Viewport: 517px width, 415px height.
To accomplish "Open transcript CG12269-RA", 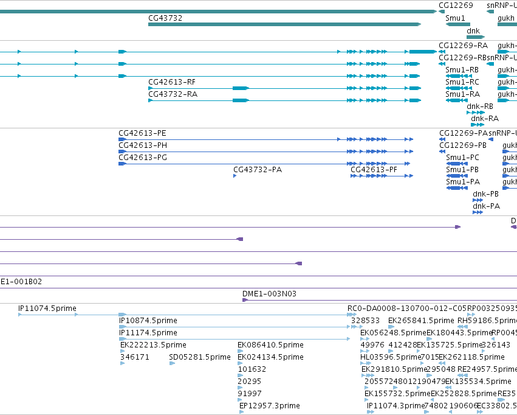I will [463, 46].
